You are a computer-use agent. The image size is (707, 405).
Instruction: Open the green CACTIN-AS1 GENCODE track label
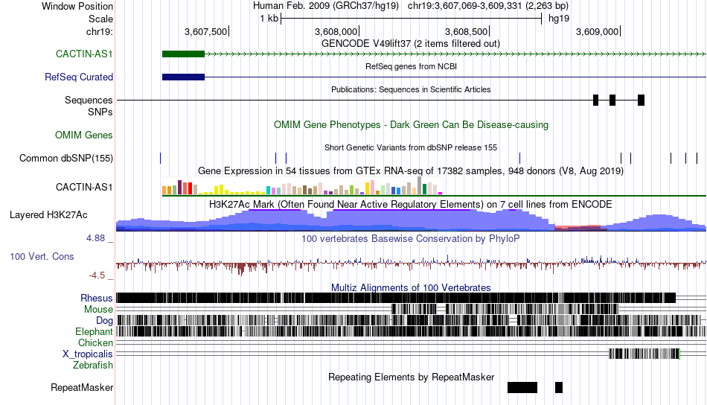pos(84,54)
